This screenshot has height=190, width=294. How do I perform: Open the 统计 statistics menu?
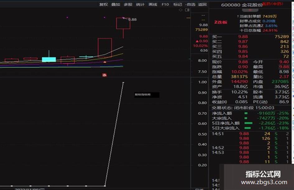tap(140, 4)
